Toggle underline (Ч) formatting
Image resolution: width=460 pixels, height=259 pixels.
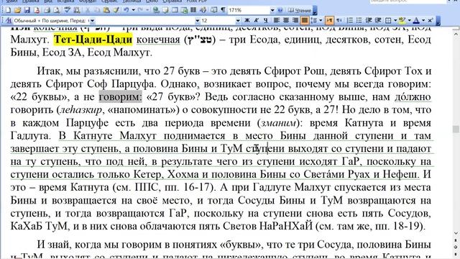tap(266, 20)
